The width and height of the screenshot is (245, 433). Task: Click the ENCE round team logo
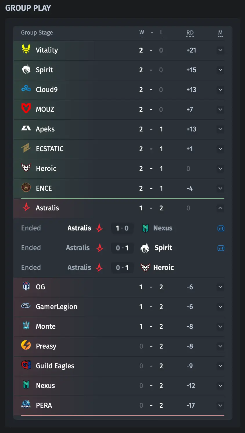coord(26,187)
